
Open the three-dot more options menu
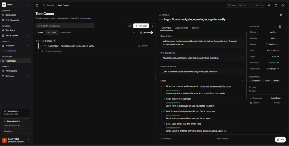point(152,26)
